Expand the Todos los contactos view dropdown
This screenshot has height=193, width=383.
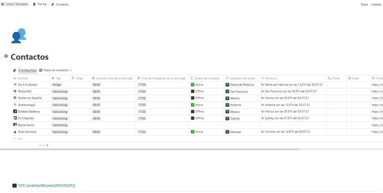55,70
